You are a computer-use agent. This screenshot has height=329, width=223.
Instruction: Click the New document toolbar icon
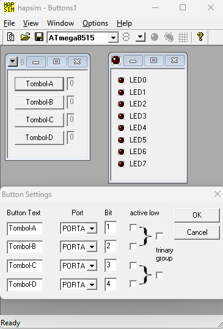coord(10,37)
